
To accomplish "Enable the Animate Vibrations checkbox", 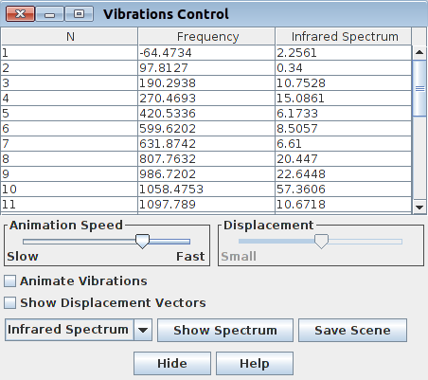I will (10, 280).
